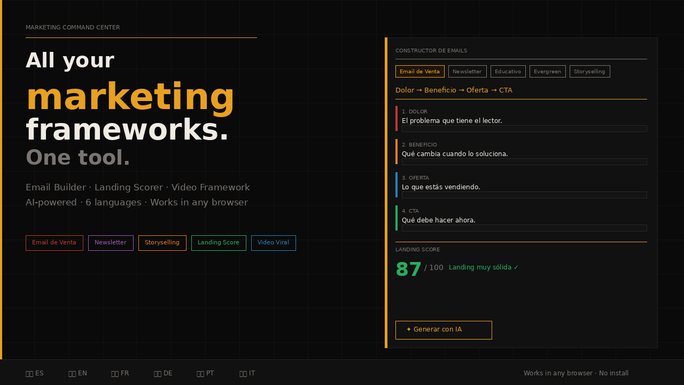Click the Dolor → Beneficio → Oferta → CTA link
The width and height of the screenshot is (684, 385).
[x=454, y=90]
